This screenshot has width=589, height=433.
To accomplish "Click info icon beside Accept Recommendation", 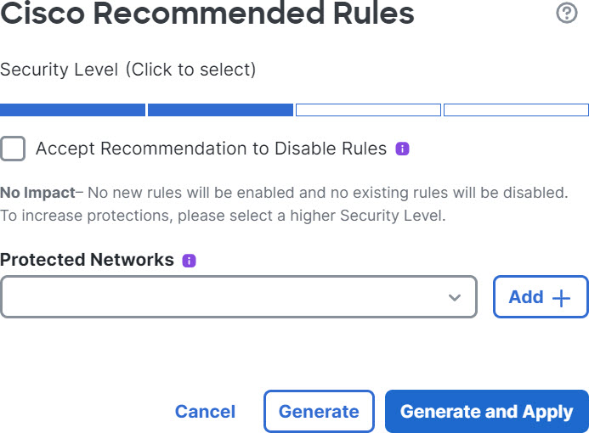I will click(403, 149).
